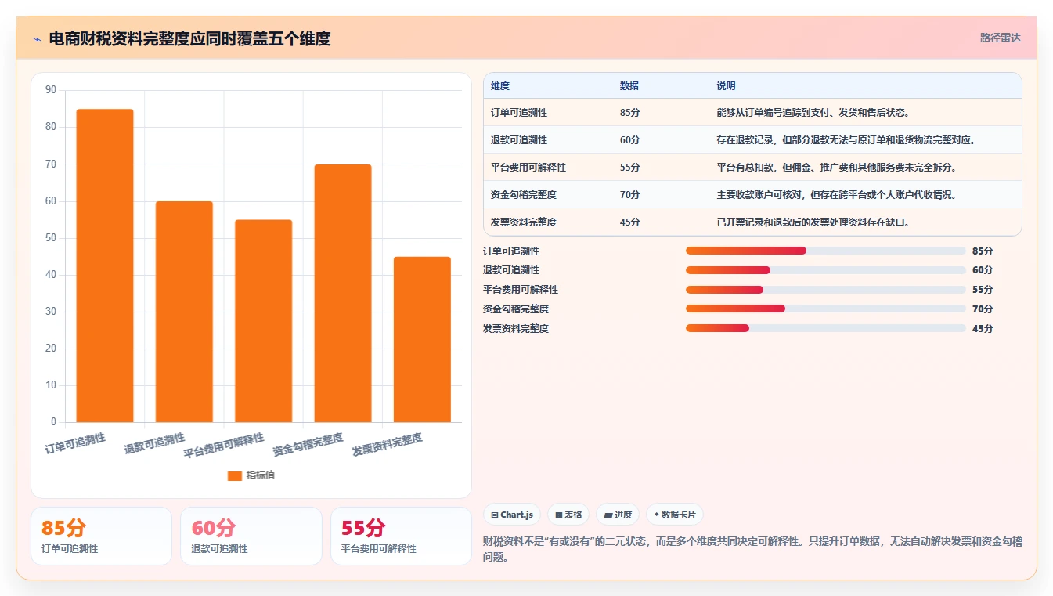Click the 维度 column header

coord(500,86)
